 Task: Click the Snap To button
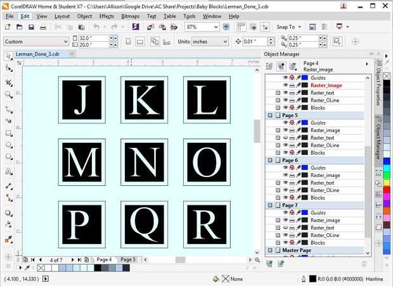[x=288, y=27]
